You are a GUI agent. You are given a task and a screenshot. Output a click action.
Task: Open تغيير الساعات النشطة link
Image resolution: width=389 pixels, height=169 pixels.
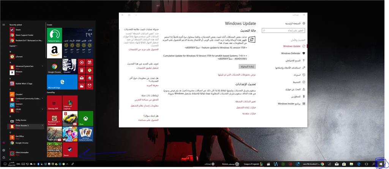click(x=246, y=102)
